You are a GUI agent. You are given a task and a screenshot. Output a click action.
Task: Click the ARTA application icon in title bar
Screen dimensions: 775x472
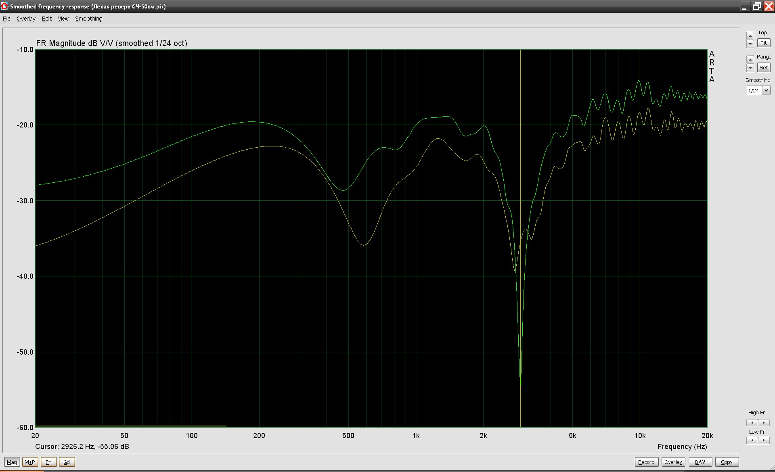[5, 6]
